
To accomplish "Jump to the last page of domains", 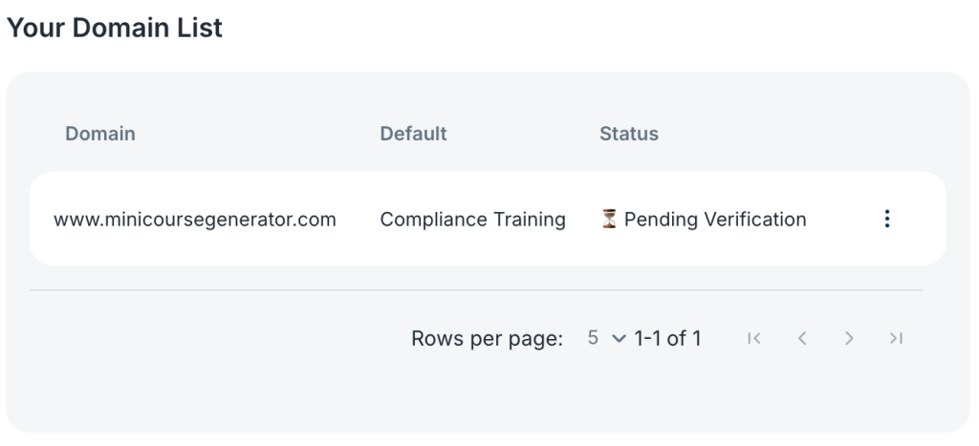I will click(896, 338).
